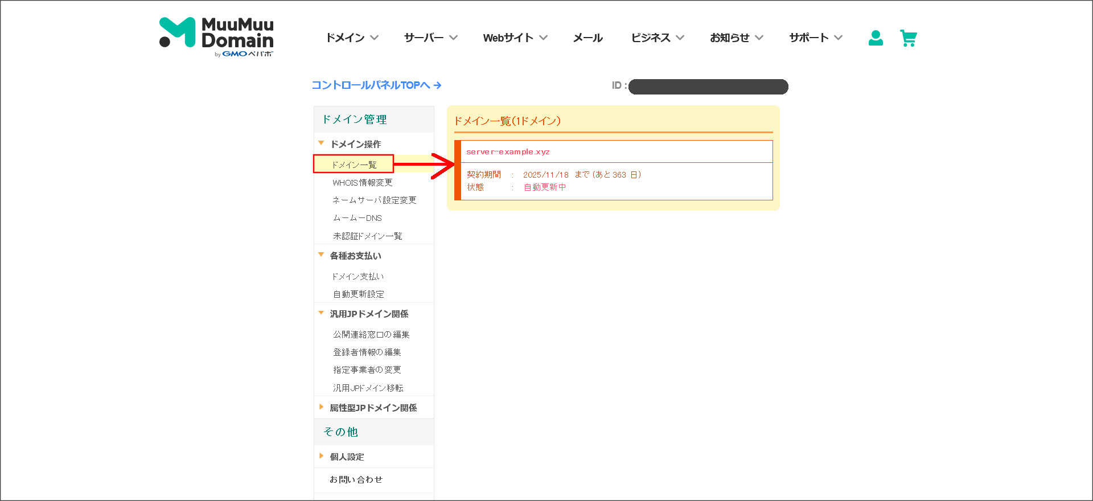
Task: Open the ドメイン top menu
Action: click(352, 38)
